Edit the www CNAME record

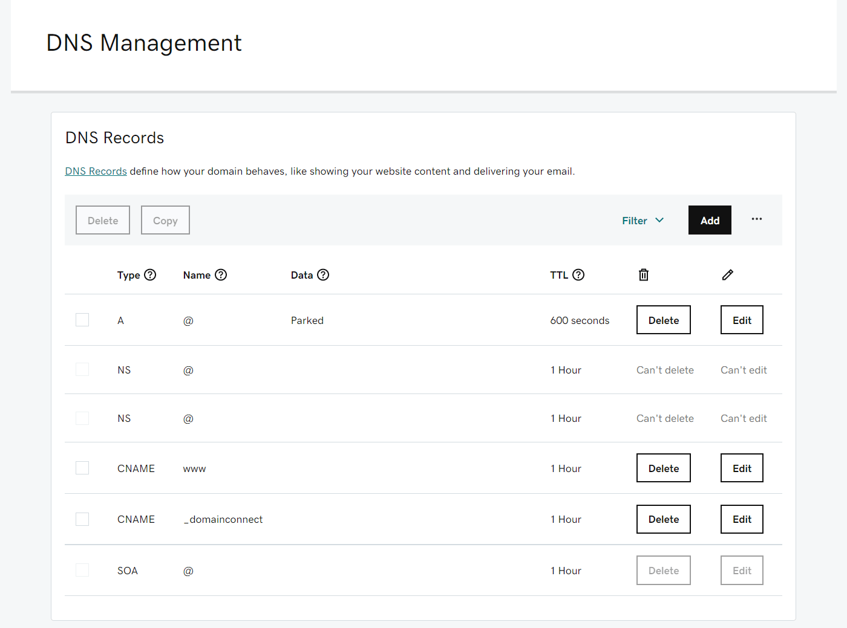(742, 468)
